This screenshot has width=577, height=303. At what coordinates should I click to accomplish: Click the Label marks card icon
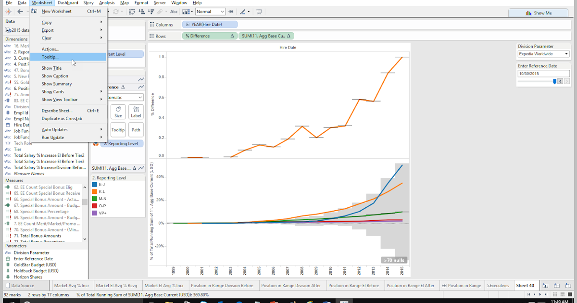pos(136,112)
